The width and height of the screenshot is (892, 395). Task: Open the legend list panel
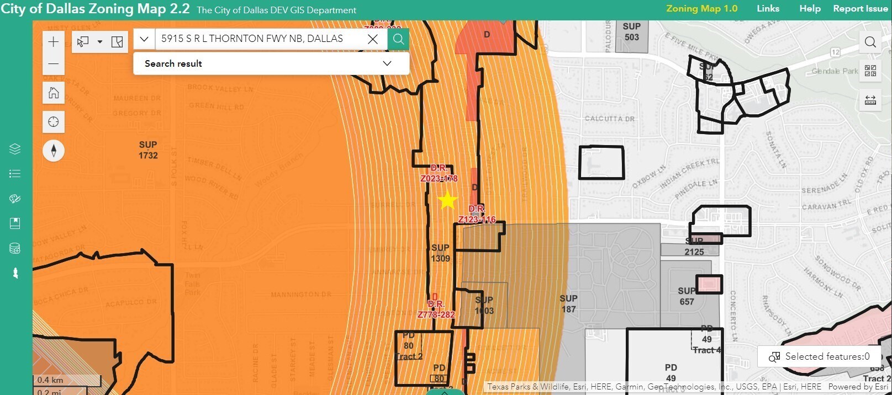pos(15,174)
